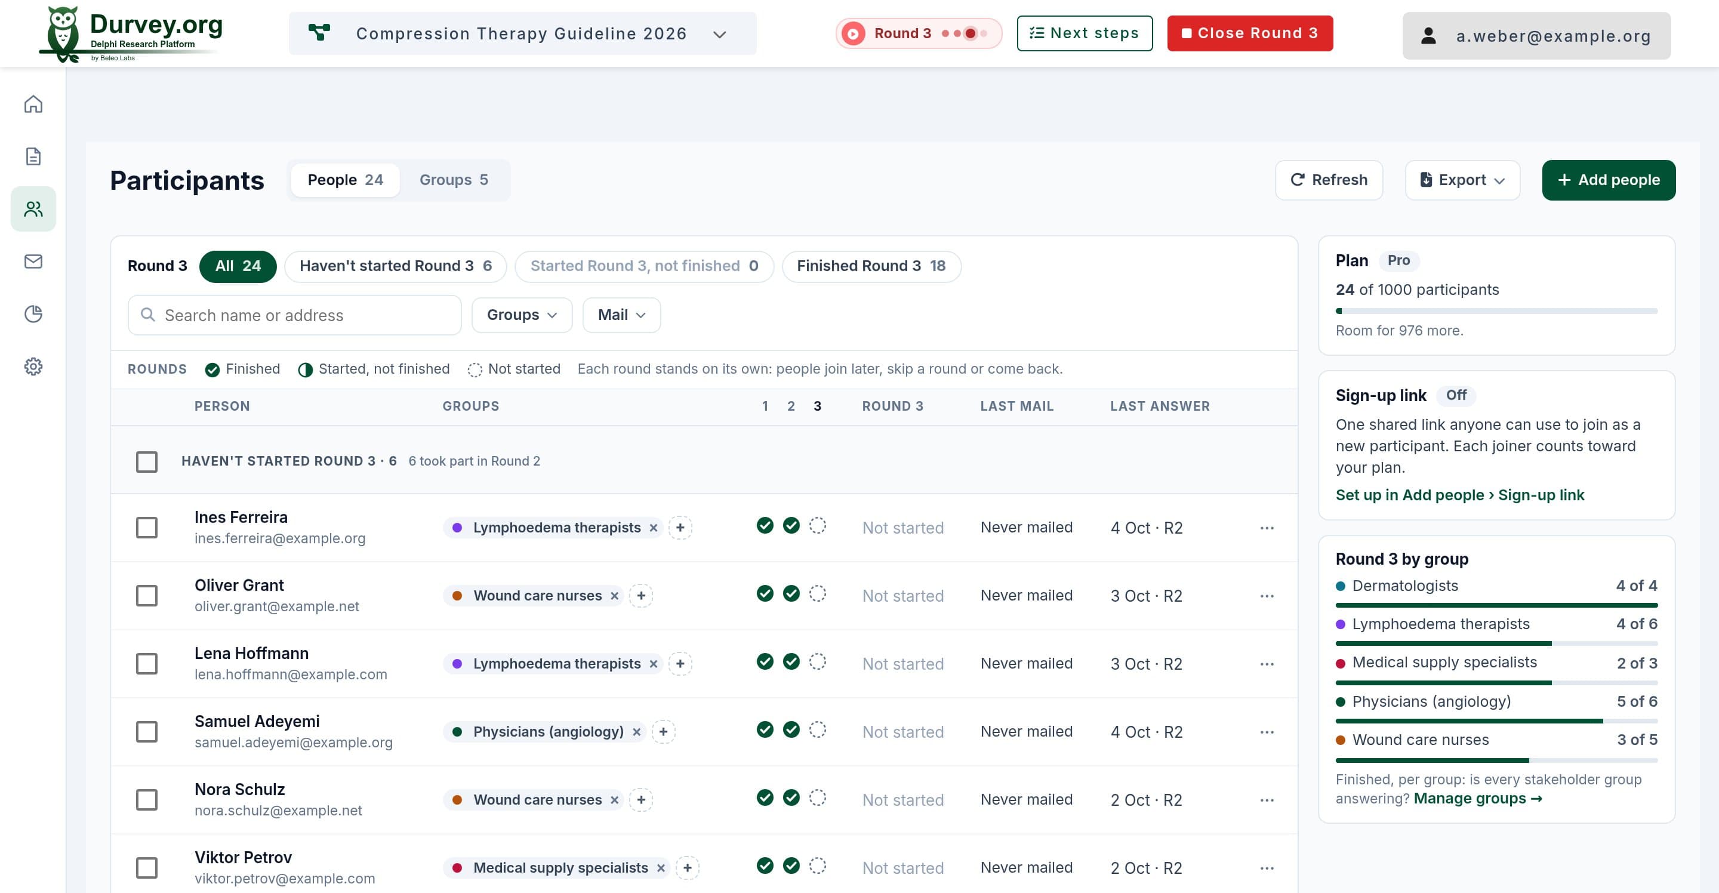This screenshot has height=893, width=1719.
Task: Click the Sign-up link Off badge
Action: point(1455,396)
